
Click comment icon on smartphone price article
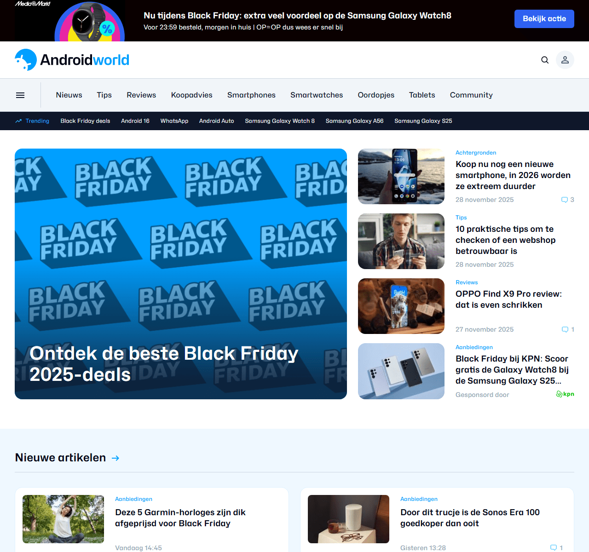pyautogui.click(x=565, y=200)
